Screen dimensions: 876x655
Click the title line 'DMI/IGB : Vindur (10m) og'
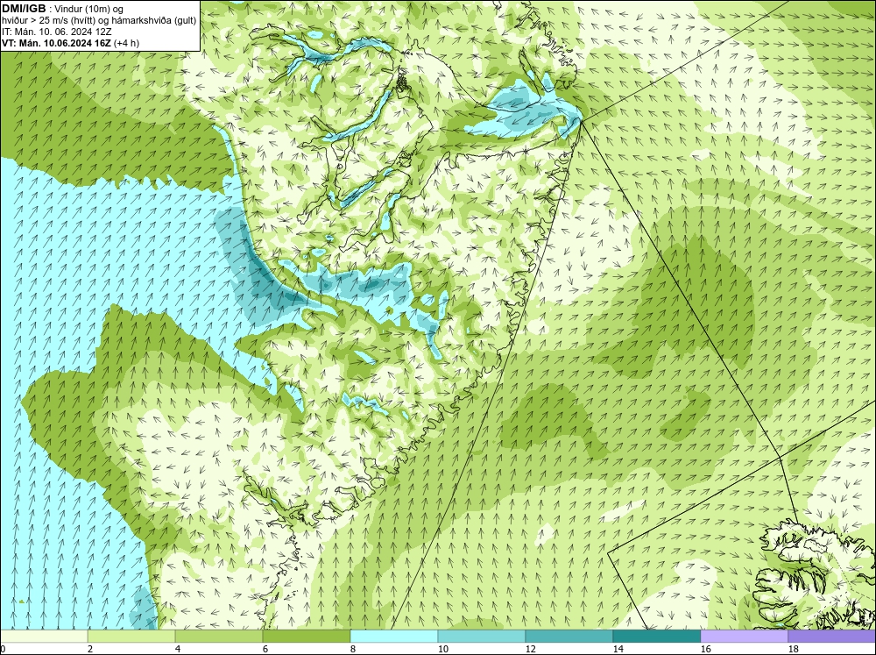click(63, 9)
